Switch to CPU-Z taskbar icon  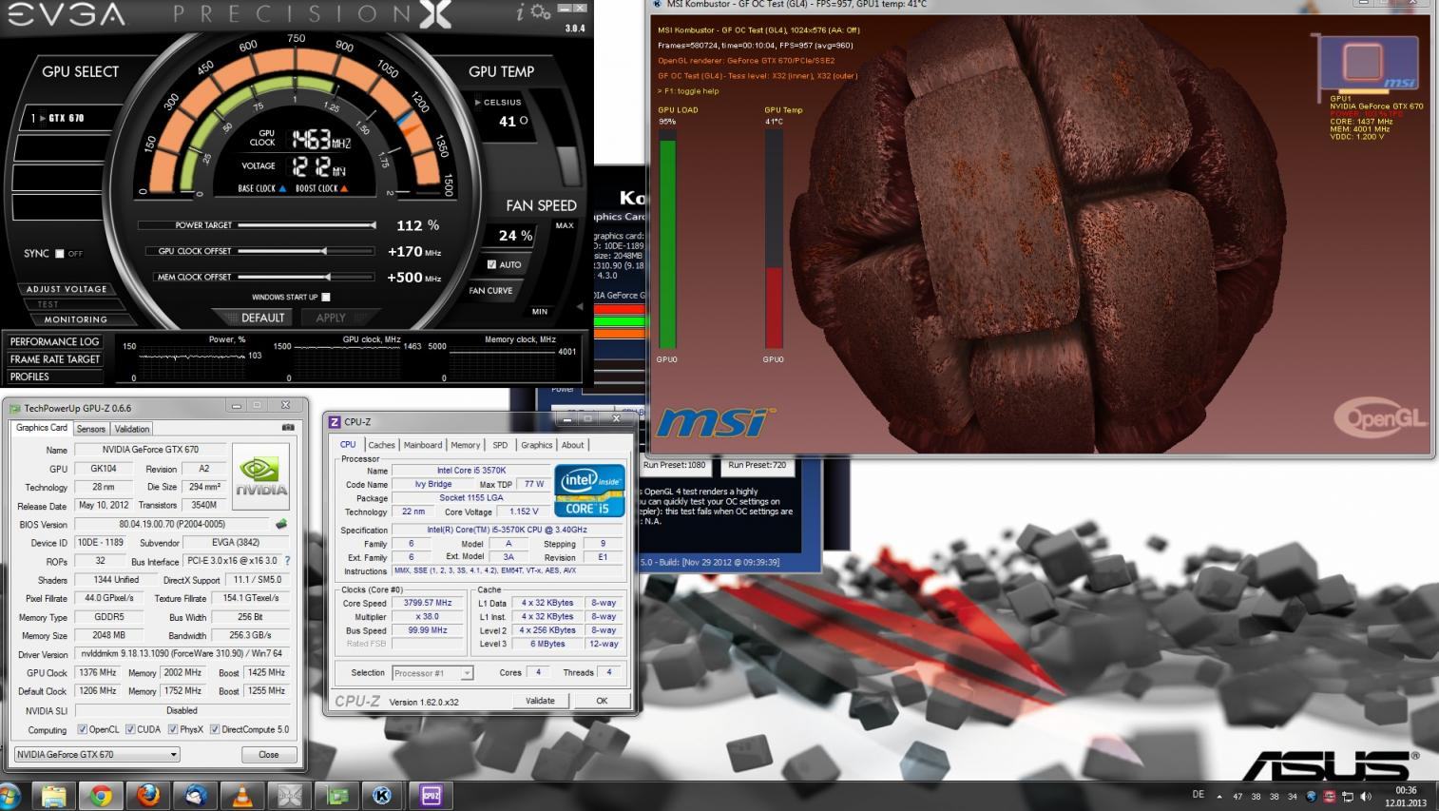tap(431, 796)
